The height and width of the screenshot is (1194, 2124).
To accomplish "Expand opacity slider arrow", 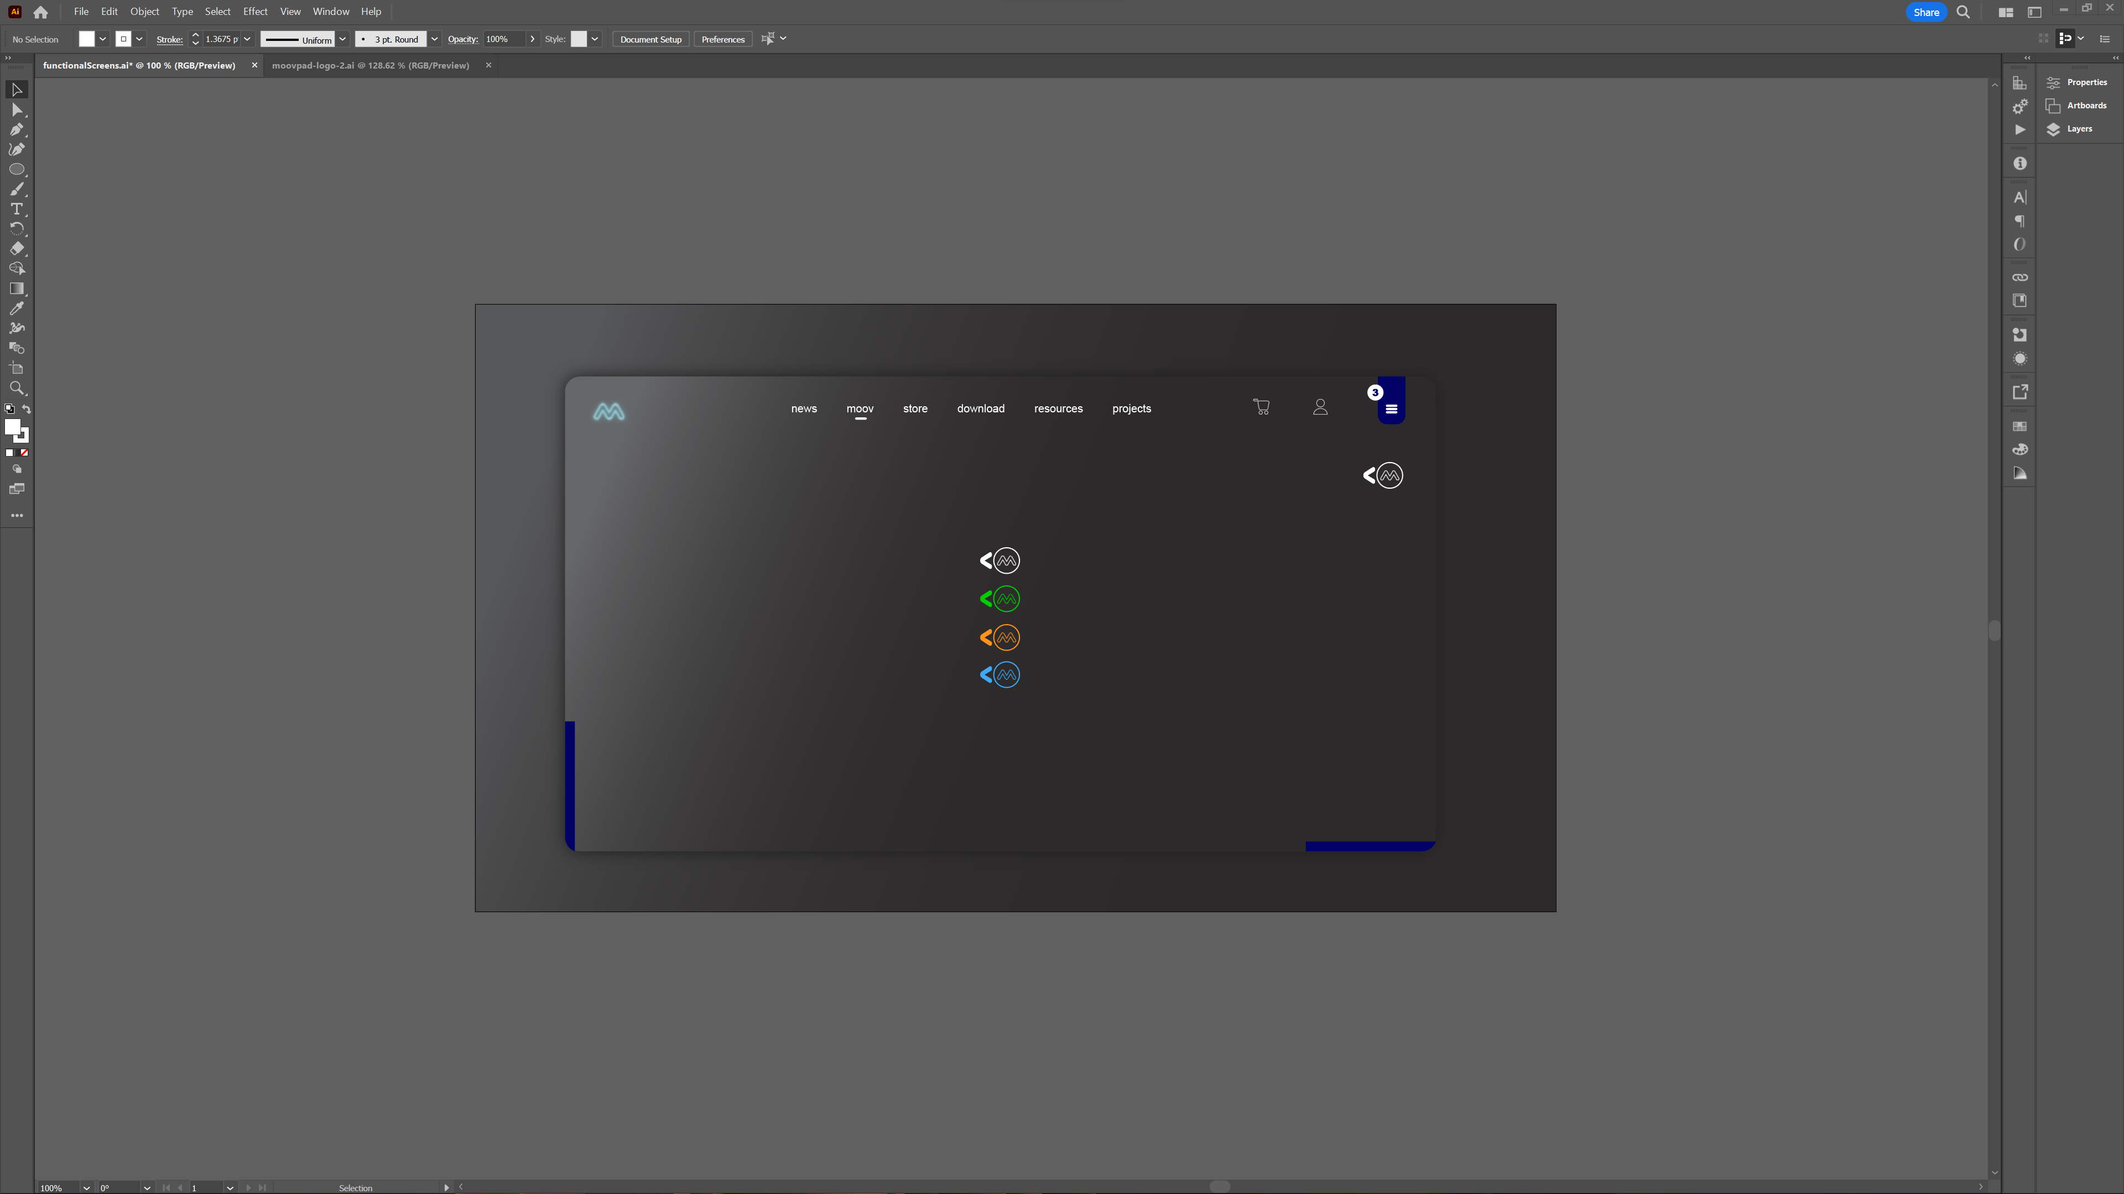I will click(x=533, y=39).
